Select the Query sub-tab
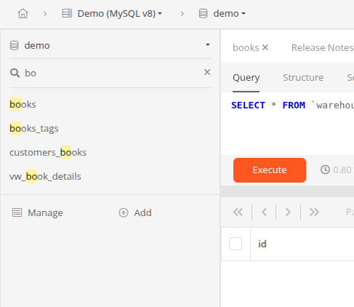 pyautogui.click(x=246, y=78)
